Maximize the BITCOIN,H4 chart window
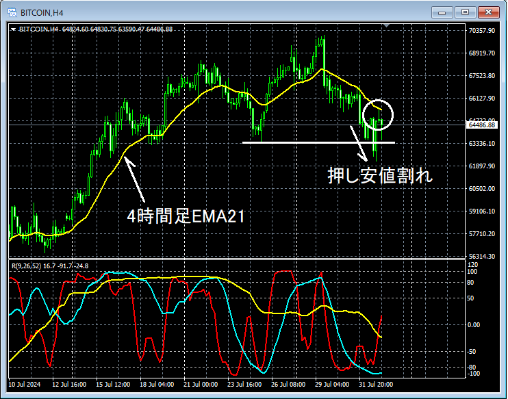The width and height of the screenshot is (508, 399). click(x=465, y=12)
